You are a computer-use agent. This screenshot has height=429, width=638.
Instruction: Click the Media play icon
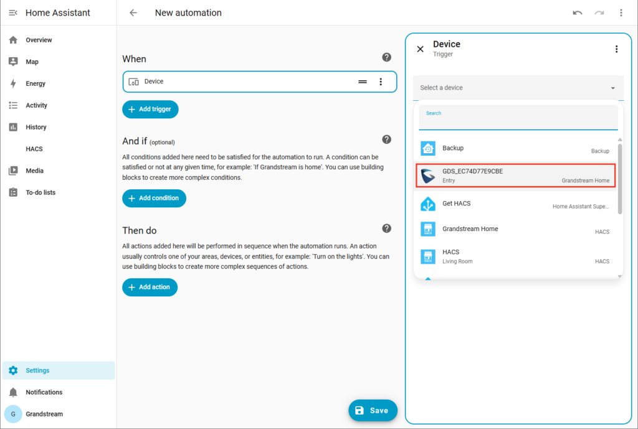point(13,171)
